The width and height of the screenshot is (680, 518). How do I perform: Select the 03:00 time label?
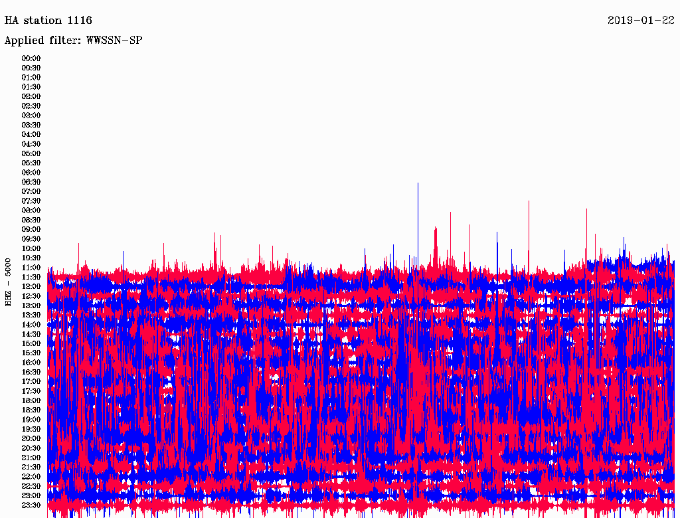coord(31,116)
